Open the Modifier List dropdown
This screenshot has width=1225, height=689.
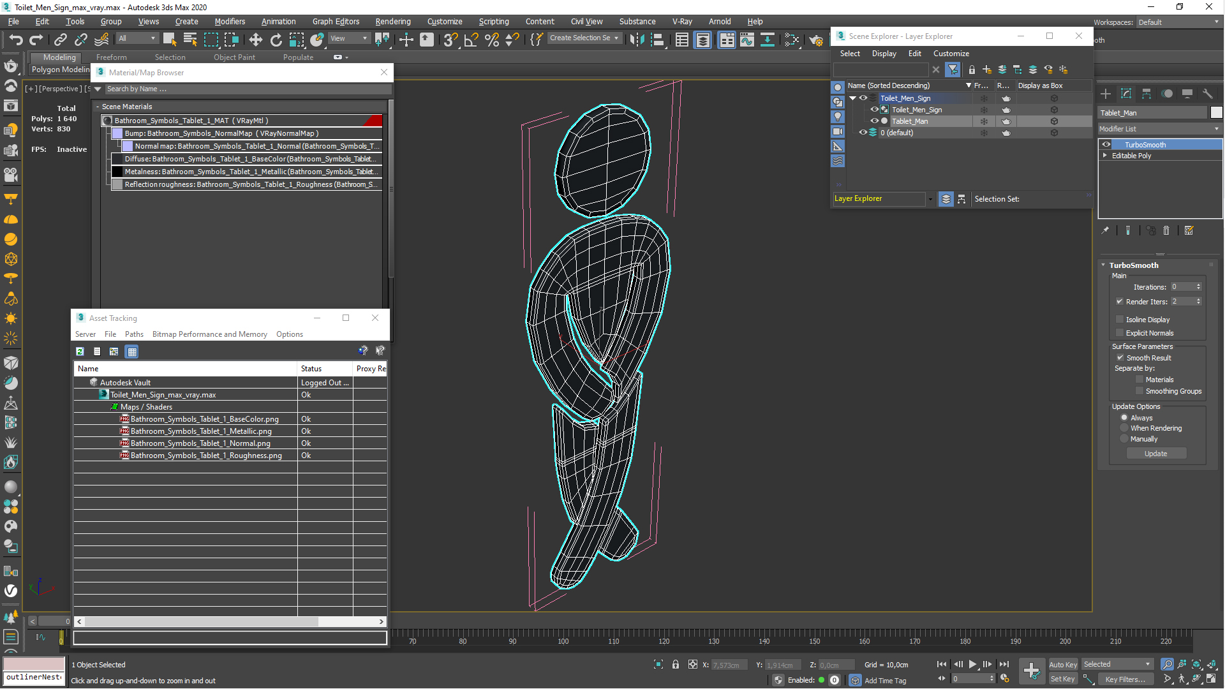(1159, 129)
